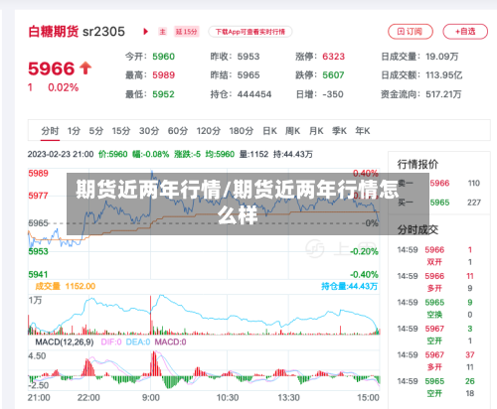The image size is (497, 409).
Task: Select the 分时 chart tab
Action: pos(50,131)
